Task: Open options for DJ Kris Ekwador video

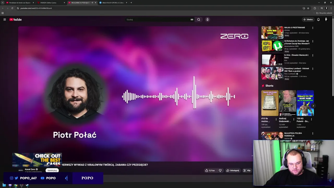Action: pyautogui.click(x=313, y=55)
